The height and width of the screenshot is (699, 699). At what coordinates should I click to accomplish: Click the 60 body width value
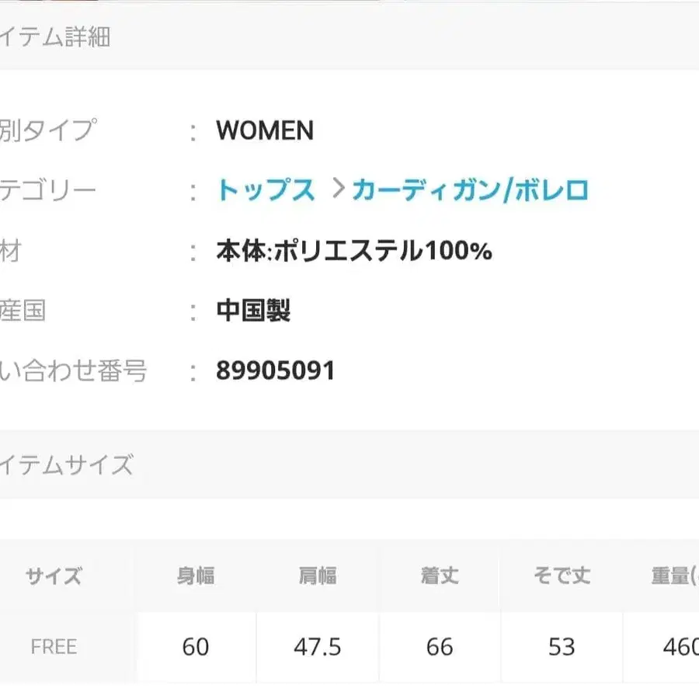[196, 646]
